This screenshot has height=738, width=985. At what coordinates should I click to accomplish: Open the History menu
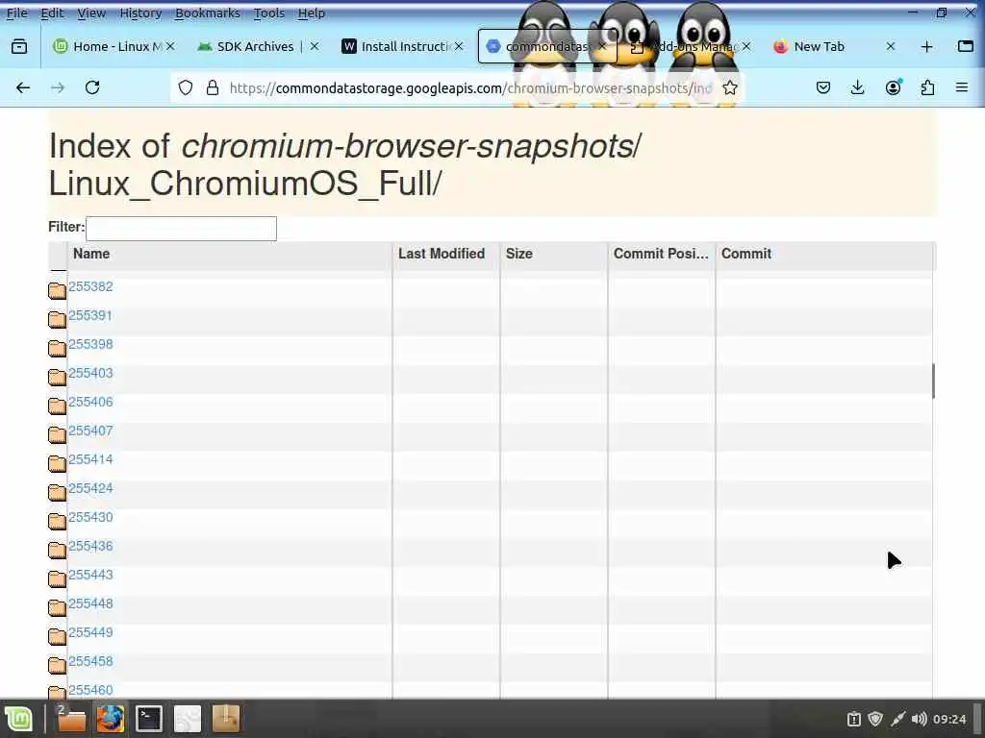[x=140, y=13]
